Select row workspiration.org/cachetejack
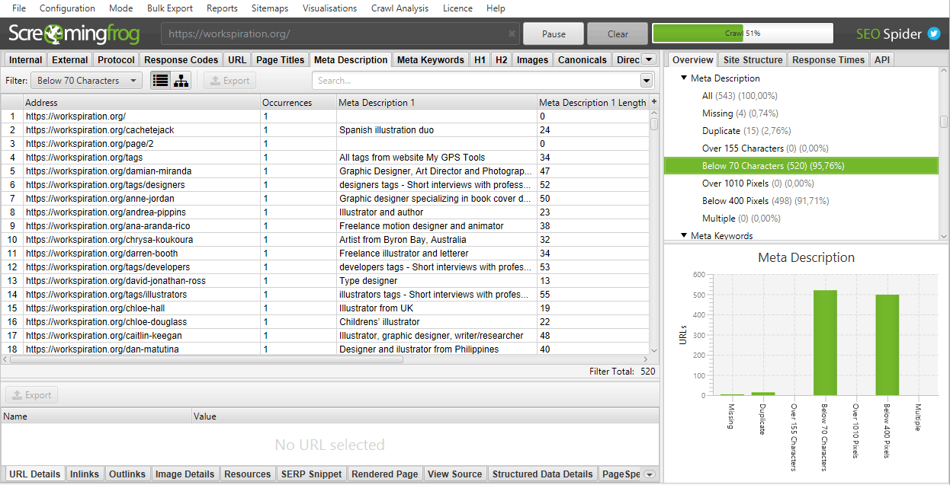Image resolution: width=950 pixels, height=485 pixels. pyautogui.click(x=325, y=130)
